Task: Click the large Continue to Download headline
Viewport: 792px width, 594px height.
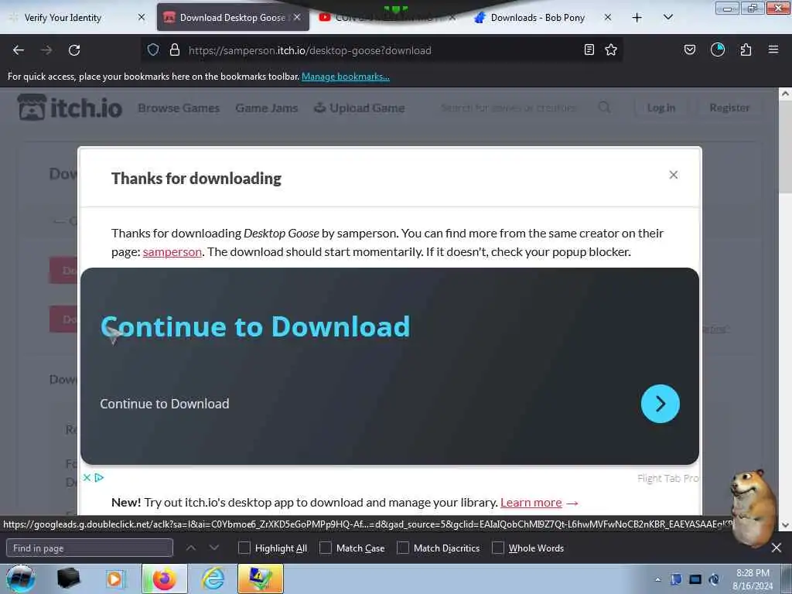Action: pyautogui.click(x=255, y=326)
